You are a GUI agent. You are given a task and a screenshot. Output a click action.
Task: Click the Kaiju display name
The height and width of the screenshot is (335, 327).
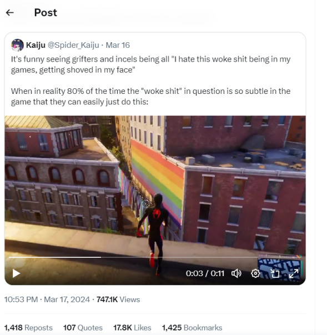pyautogui.click(x=36, y=45)
